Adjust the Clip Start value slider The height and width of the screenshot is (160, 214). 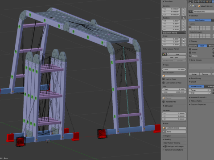point(174,89)
